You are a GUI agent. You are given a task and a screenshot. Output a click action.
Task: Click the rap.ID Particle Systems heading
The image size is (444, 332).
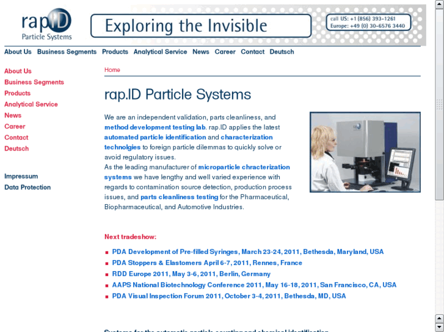[x=178, y=94]
